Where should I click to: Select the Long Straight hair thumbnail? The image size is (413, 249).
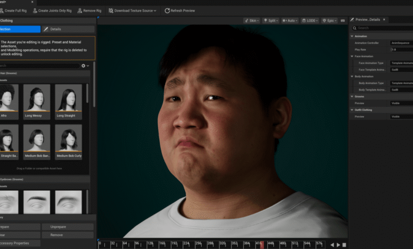coord(68,101)
